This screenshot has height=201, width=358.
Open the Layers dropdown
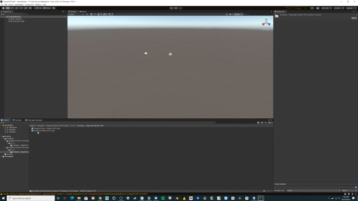pyautogui.click(x=339, y=8)
